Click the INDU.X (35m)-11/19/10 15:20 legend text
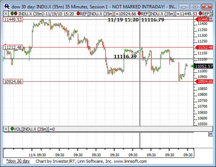Viewport: 216px width, 167px height. coord(46,14)
